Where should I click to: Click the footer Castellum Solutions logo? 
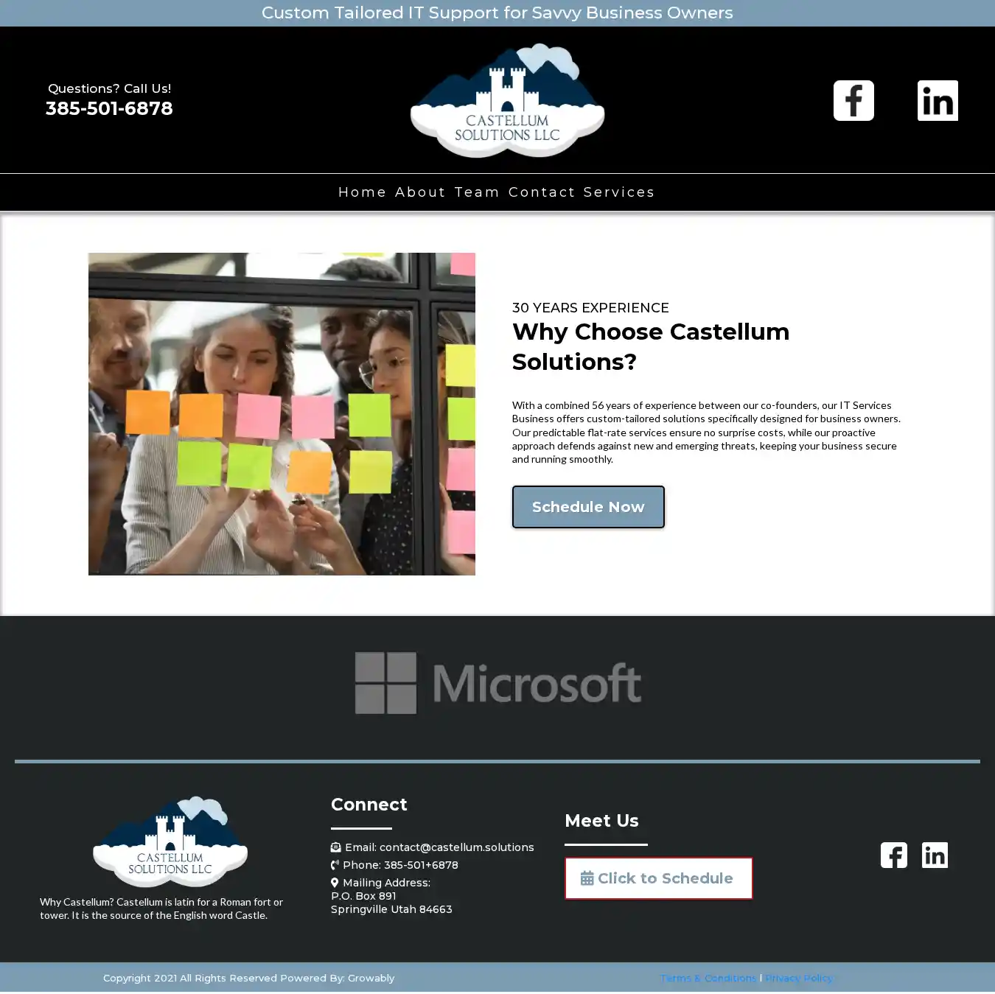tap(170, 841)
